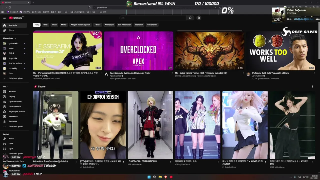
Task: Open the Twitch RPG bookmark
Action: point(25,12)
